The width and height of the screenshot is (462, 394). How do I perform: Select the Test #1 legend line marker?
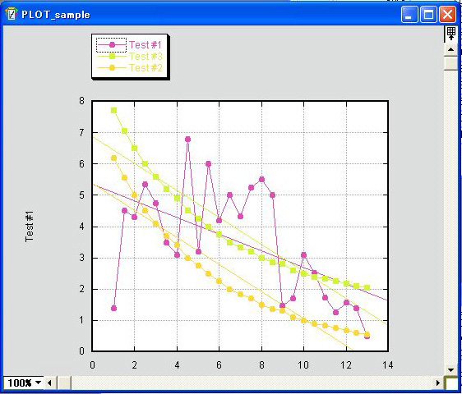[x=112, y=45]
